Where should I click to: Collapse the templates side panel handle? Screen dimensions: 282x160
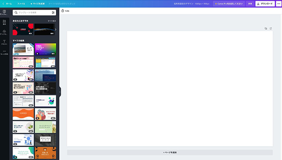tap(60, 92)
